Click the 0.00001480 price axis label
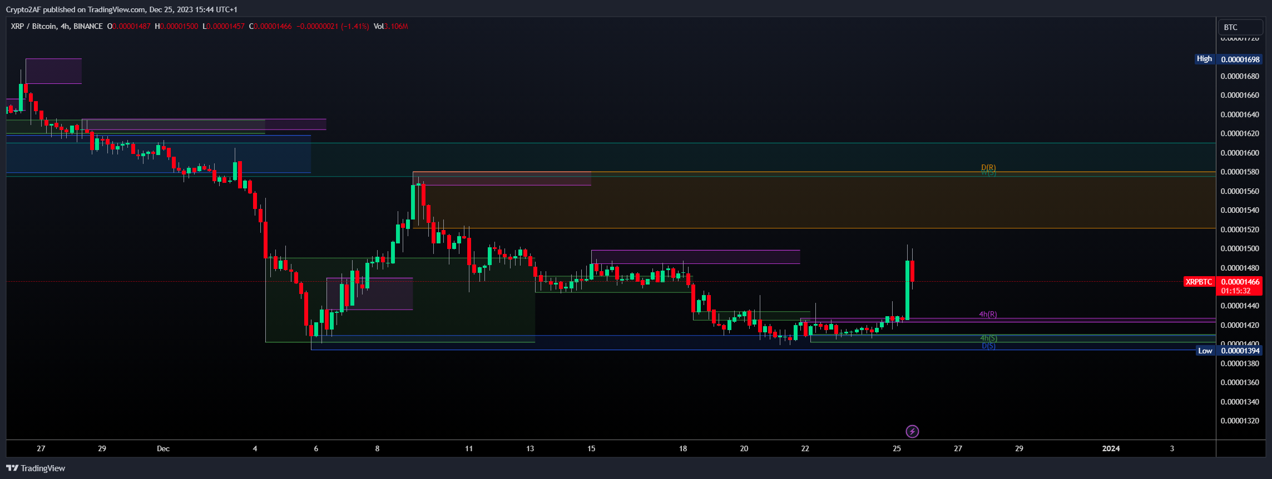 click(1240, 268)
